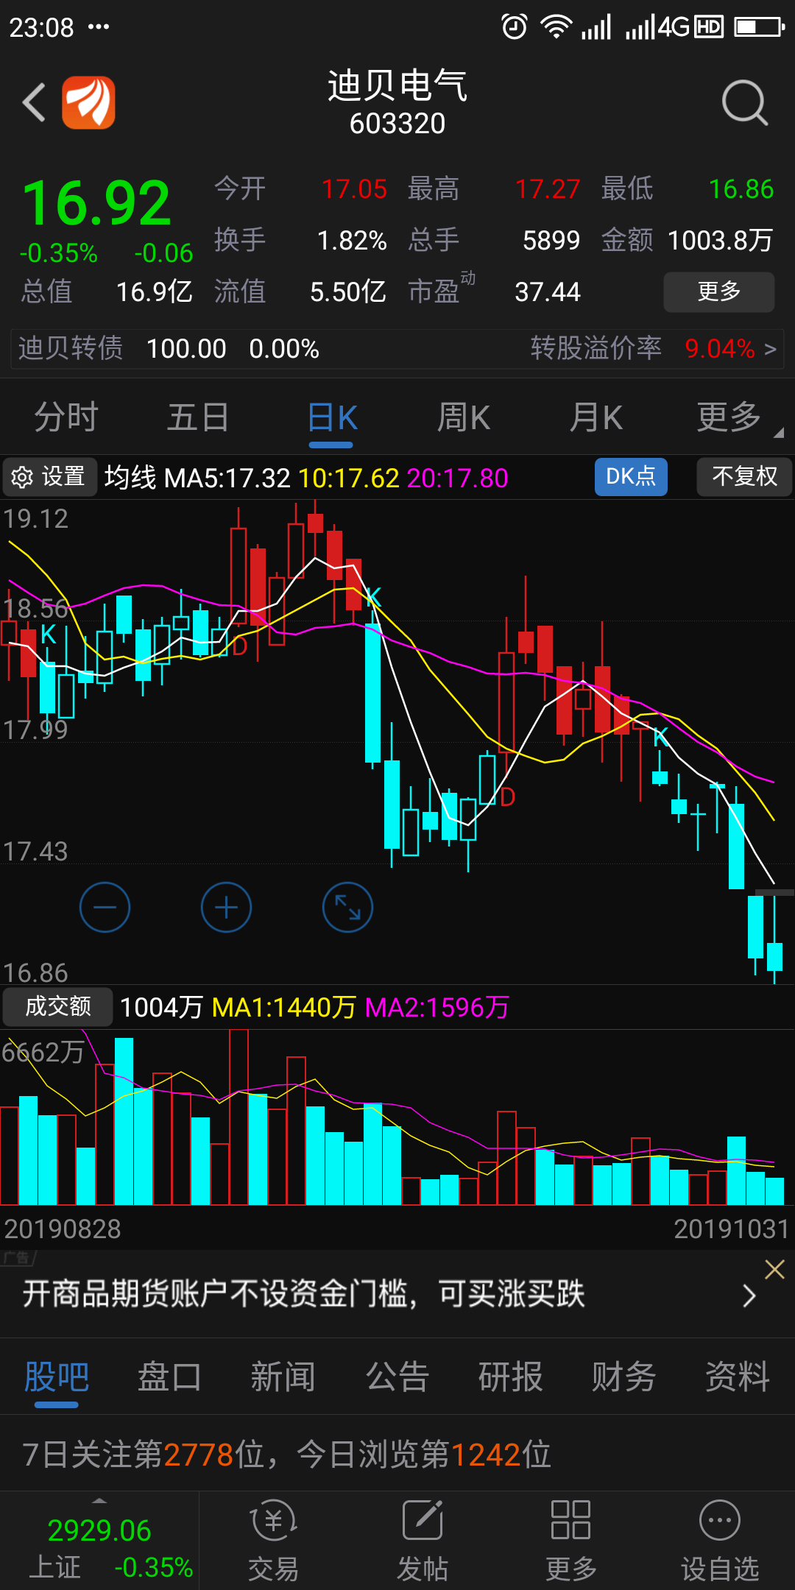Zoom out chart with minus circle
The height and width of the screenshot is (1590, 795).
(x=105, y=907)
